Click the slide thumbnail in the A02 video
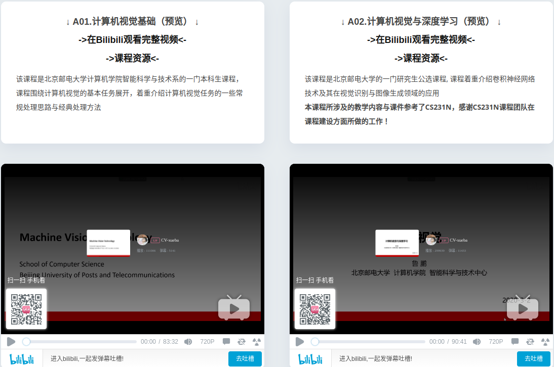 pos(397,243)
